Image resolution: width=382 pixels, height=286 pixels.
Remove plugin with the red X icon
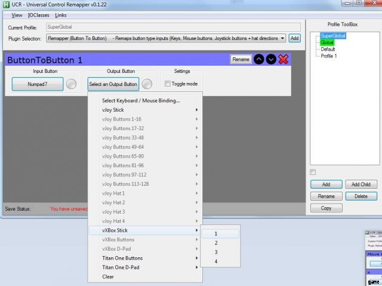(x=284, y=59)
